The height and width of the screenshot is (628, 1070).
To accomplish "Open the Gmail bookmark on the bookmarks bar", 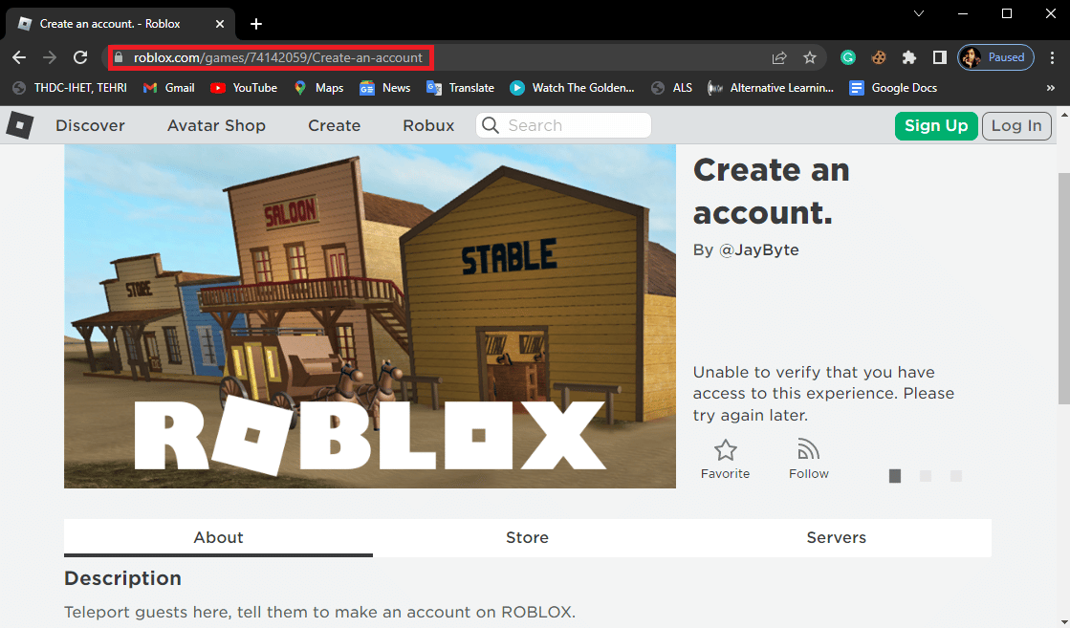I will 168,87.
